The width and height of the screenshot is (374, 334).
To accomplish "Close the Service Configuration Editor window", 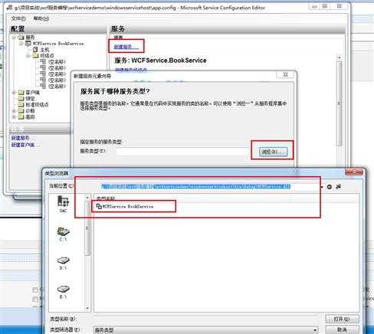I will point(339,6).
